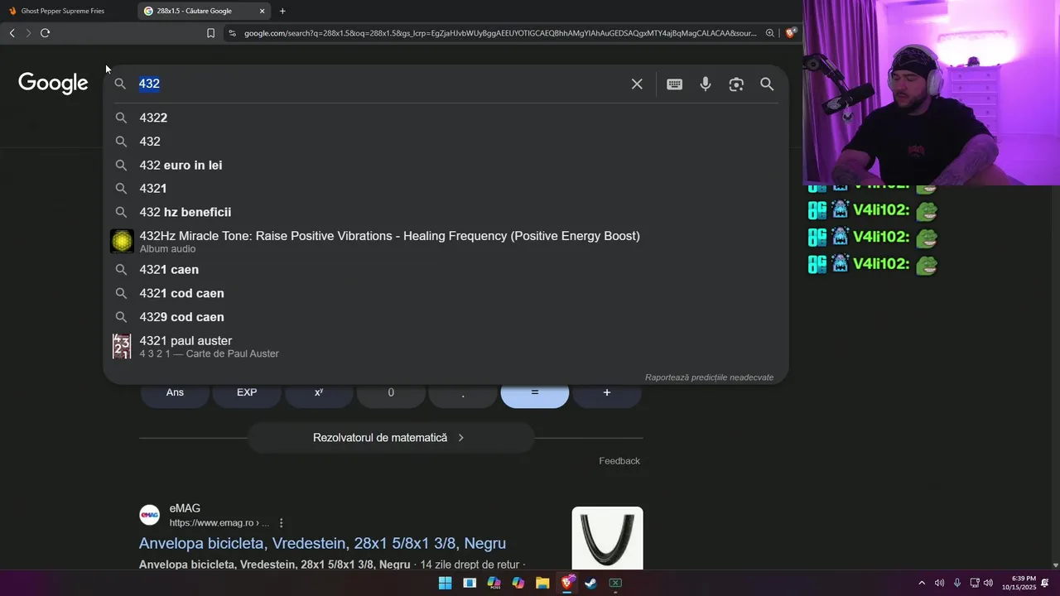Open site settings icon in address bar
Image resolution: width=1060 pixels, height=596 pixels.
(x=232, y=33)
